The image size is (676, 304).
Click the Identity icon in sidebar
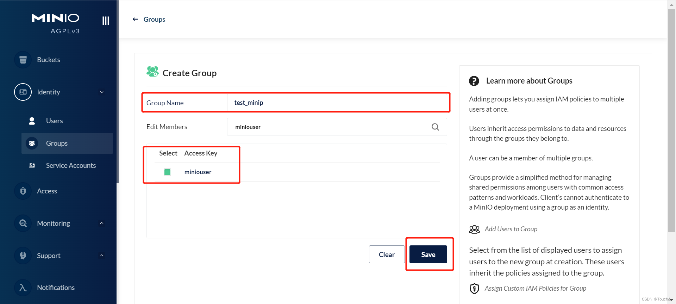[x=23, y=92]
